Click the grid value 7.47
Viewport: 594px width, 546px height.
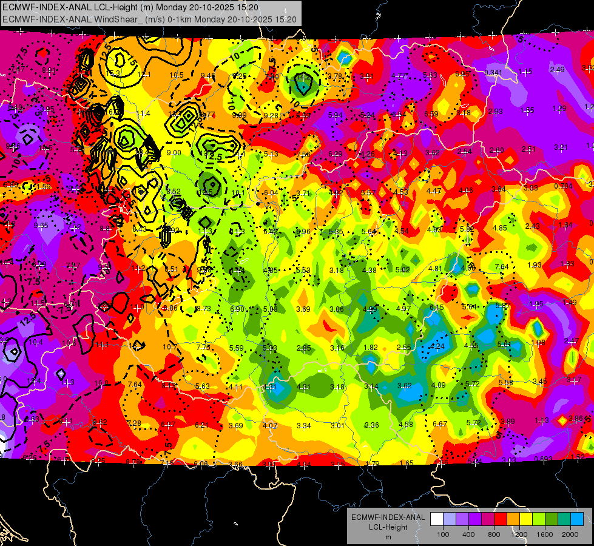tap(18, 69)
